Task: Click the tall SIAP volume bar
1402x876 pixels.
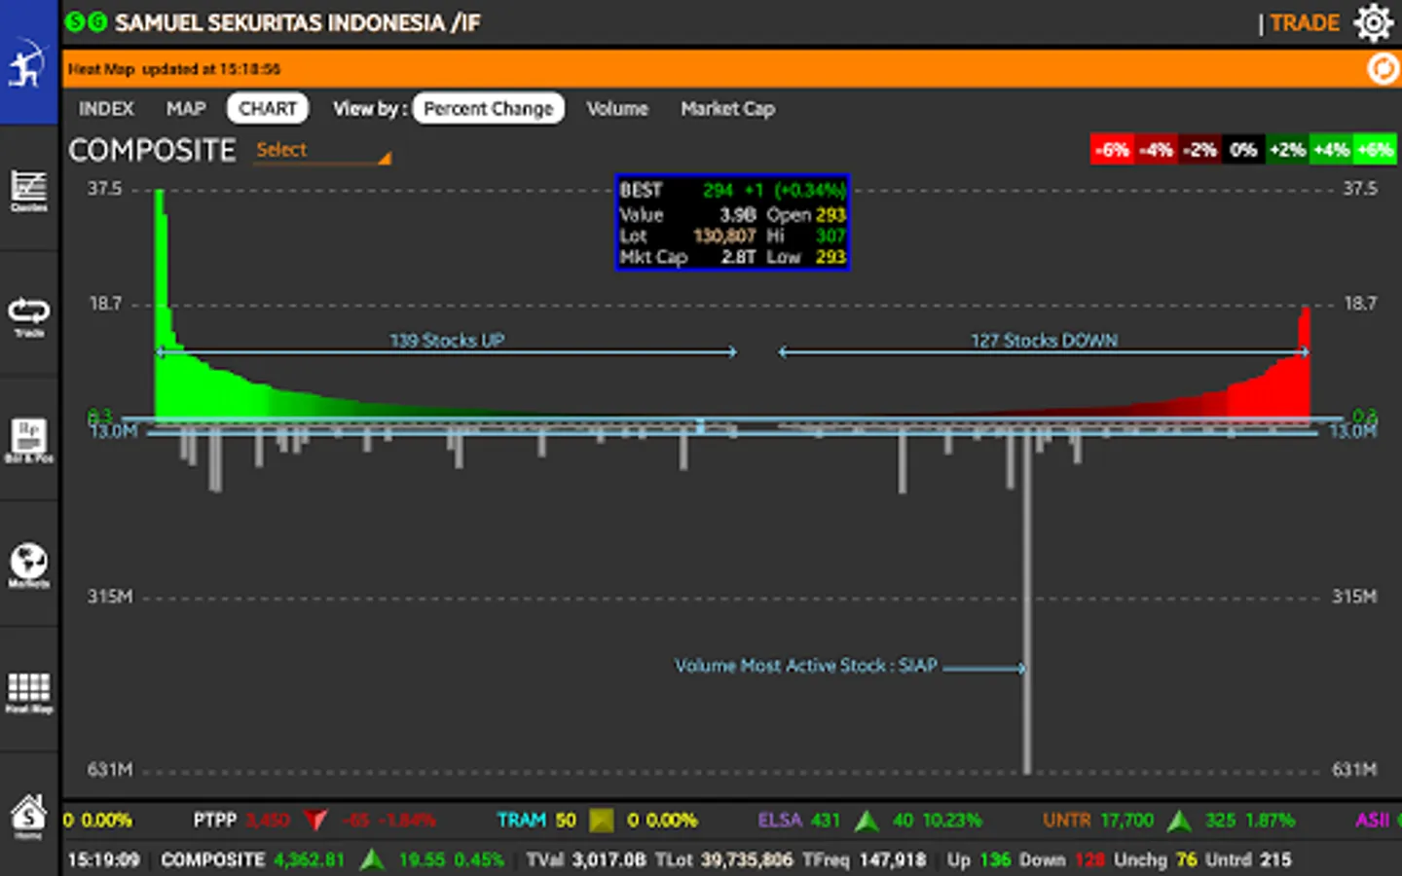Action: pos(1026,603)
